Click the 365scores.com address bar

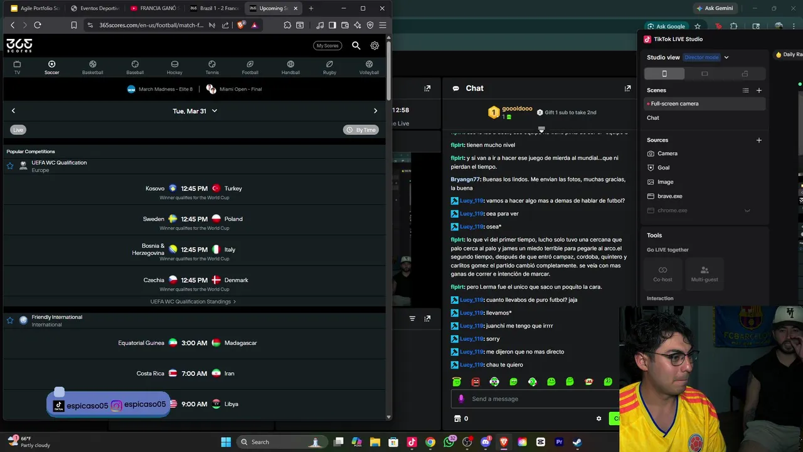(151, 25)
